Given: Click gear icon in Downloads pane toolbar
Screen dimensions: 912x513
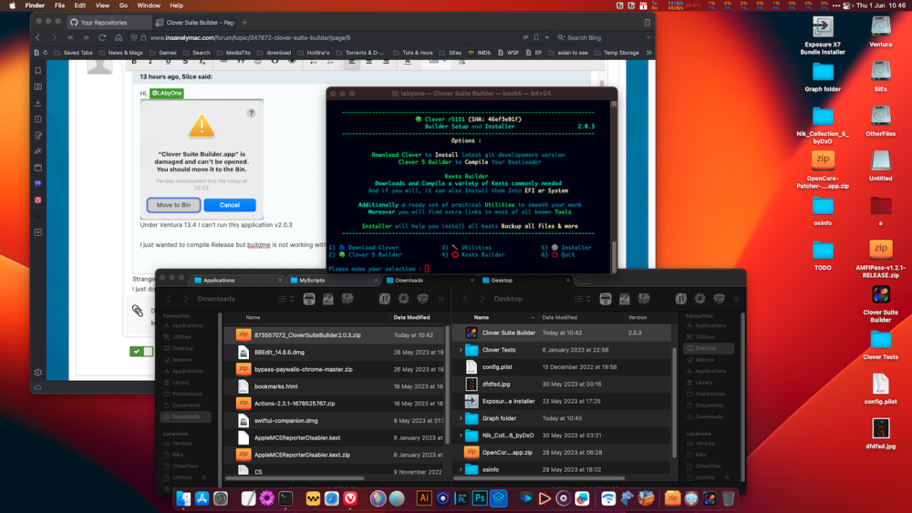Looking at the screenshot, I should (x=404, y=299).
